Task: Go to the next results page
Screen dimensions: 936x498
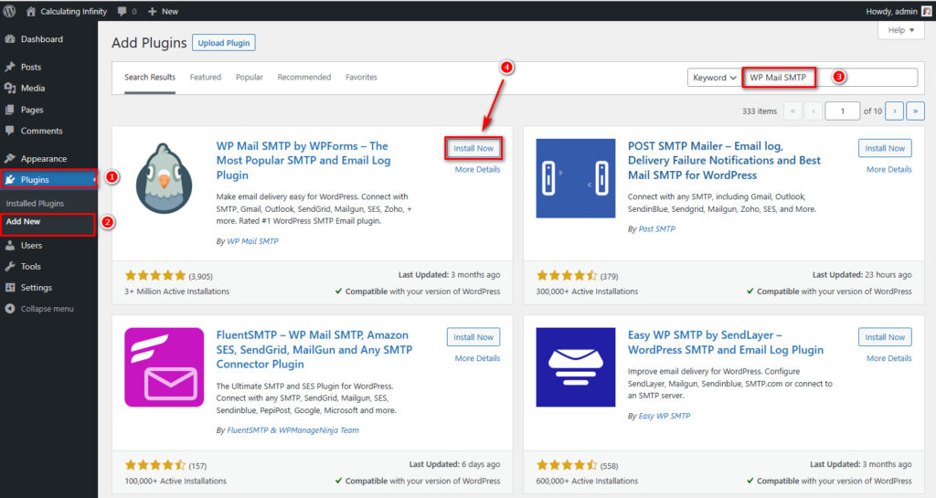Action: pyautogui.click(x=894, y=111)
